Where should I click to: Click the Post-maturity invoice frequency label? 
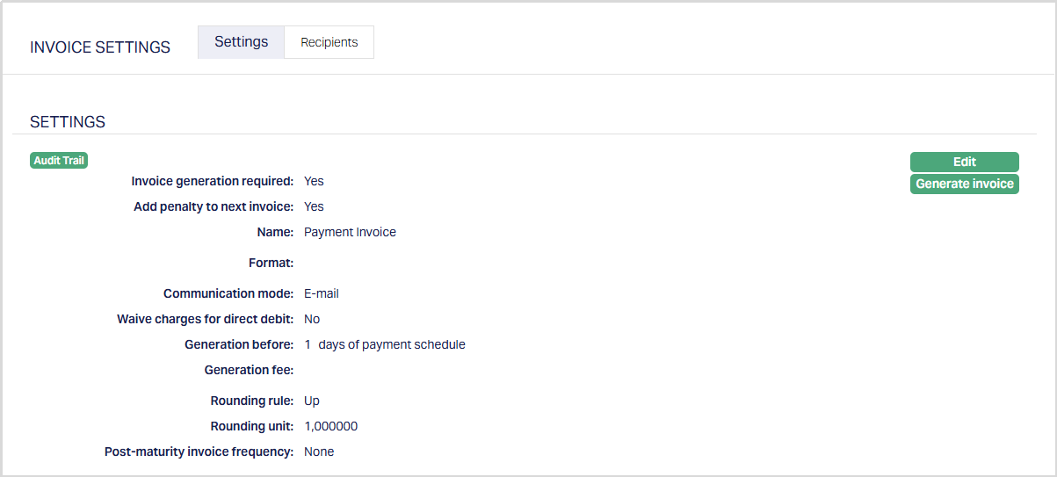click(x=199, y=452)
